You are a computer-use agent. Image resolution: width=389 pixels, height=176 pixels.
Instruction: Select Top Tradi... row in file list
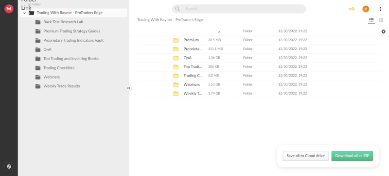259,67
